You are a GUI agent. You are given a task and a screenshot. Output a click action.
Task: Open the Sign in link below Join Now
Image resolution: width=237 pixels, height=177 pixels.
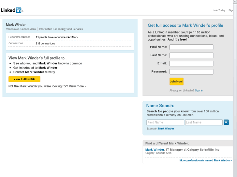tap(199, 91)
